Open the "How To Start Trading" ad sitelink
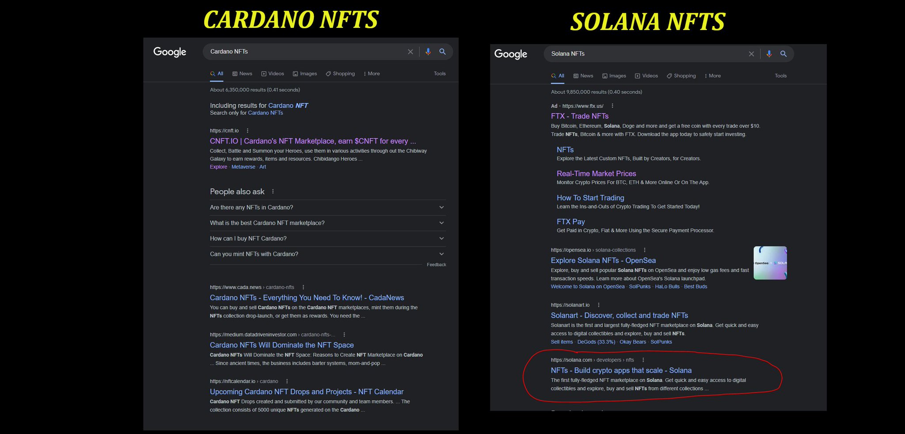The height and width of the screenshot is (434, 905). pyautogui.click(x=590, y=198)
